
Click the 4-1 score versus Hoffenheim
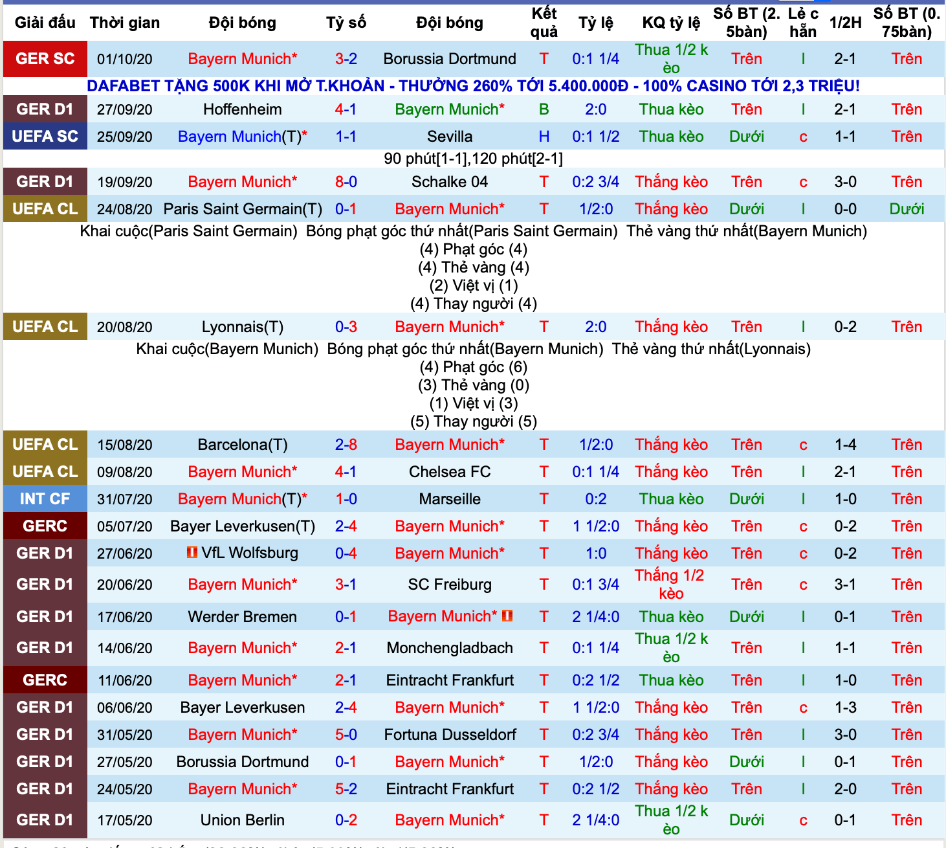coord(346,109)
